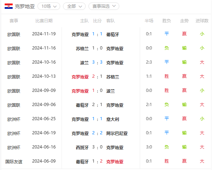Select the 赛事 column header
Screen dimensions: 212x170
(14, 21)
